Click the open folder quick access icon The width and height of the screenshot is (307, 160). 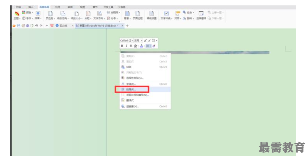pos(14,26)
